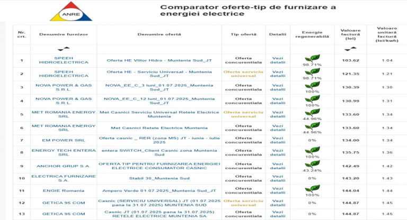The width and height of the screenshot is (407, 220).
Task: Click the 43.24% leaf icon for ANCHOR GRUP
Action: (x=312, y=164)
